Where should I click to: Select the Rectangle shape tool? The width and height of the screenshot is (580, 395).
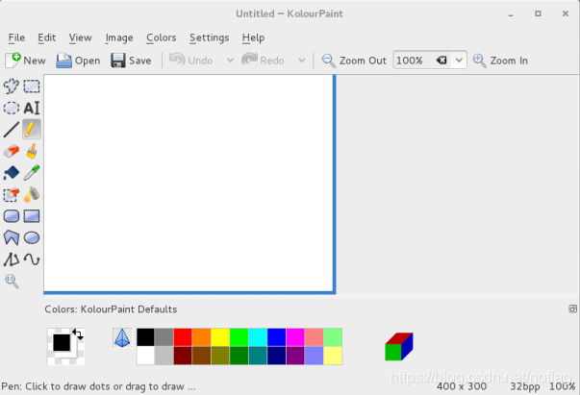click(32, 216)
